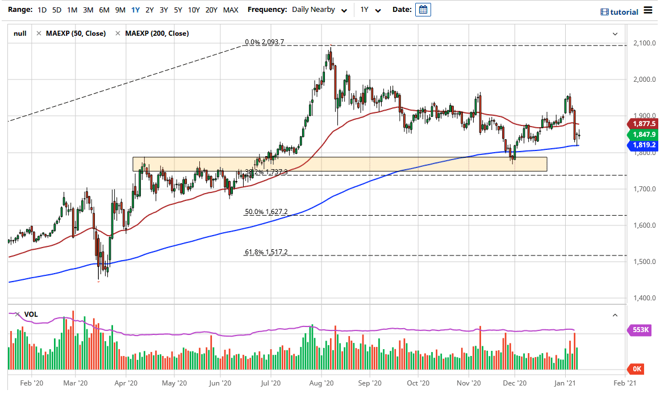The height and width of the screenshot is (394, 660).
Task: Remove the VOL study from the volume panel
Action: [x=16, y=314]
